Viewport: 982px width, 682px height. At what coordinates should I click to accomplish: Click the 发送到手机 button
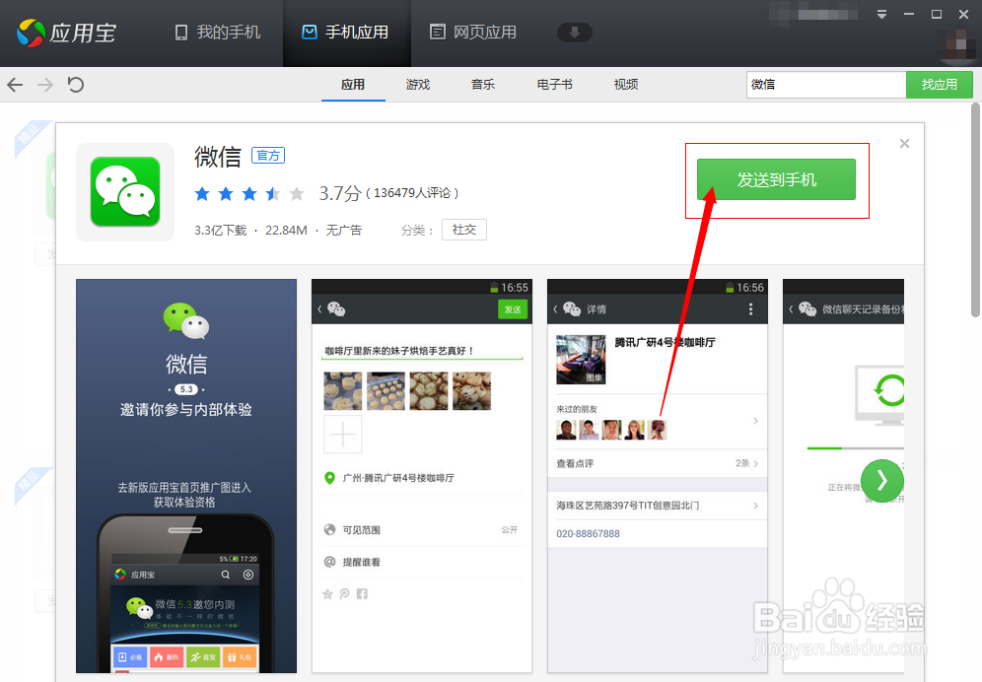(777, 179)
